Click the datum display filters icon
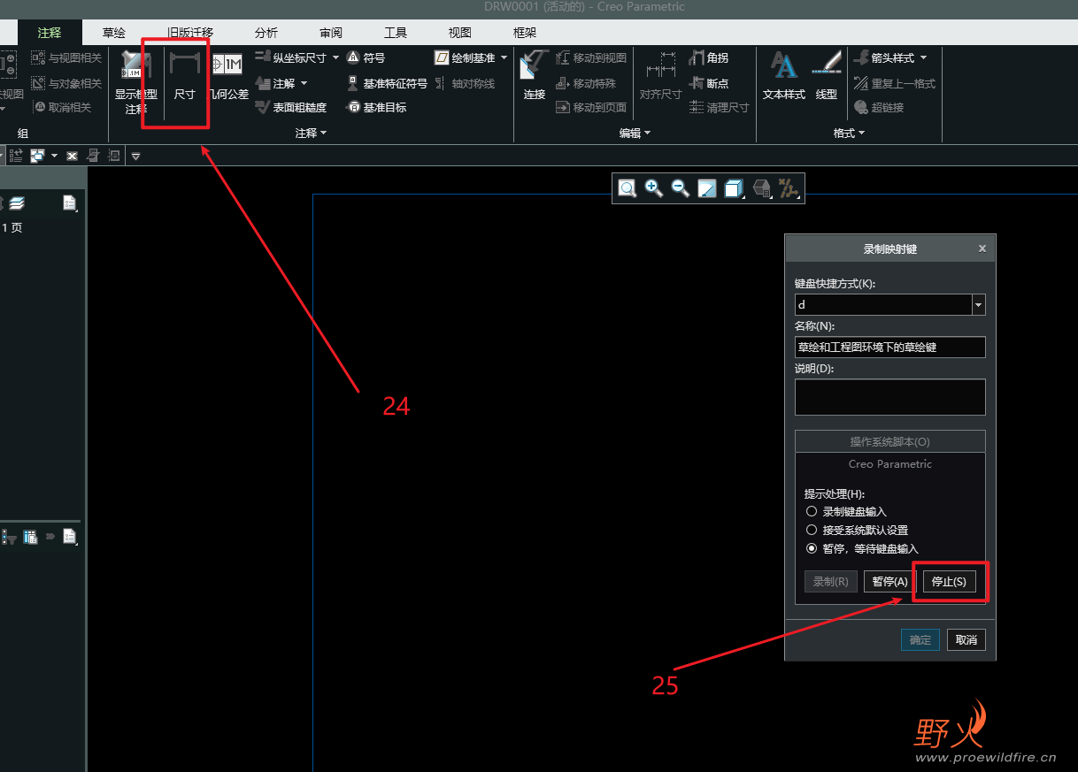Image resolution: width=1078 pixels, height=772 pixels. [x=787, y=188]
